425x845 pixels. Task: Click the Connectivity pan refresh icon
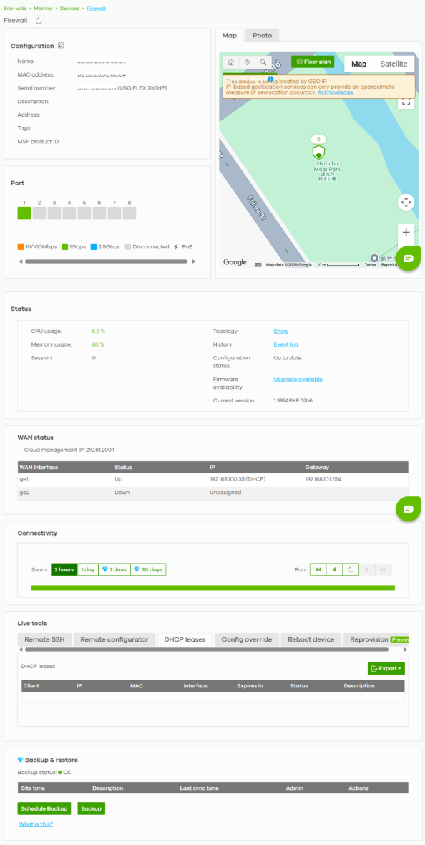click(351, 569)
